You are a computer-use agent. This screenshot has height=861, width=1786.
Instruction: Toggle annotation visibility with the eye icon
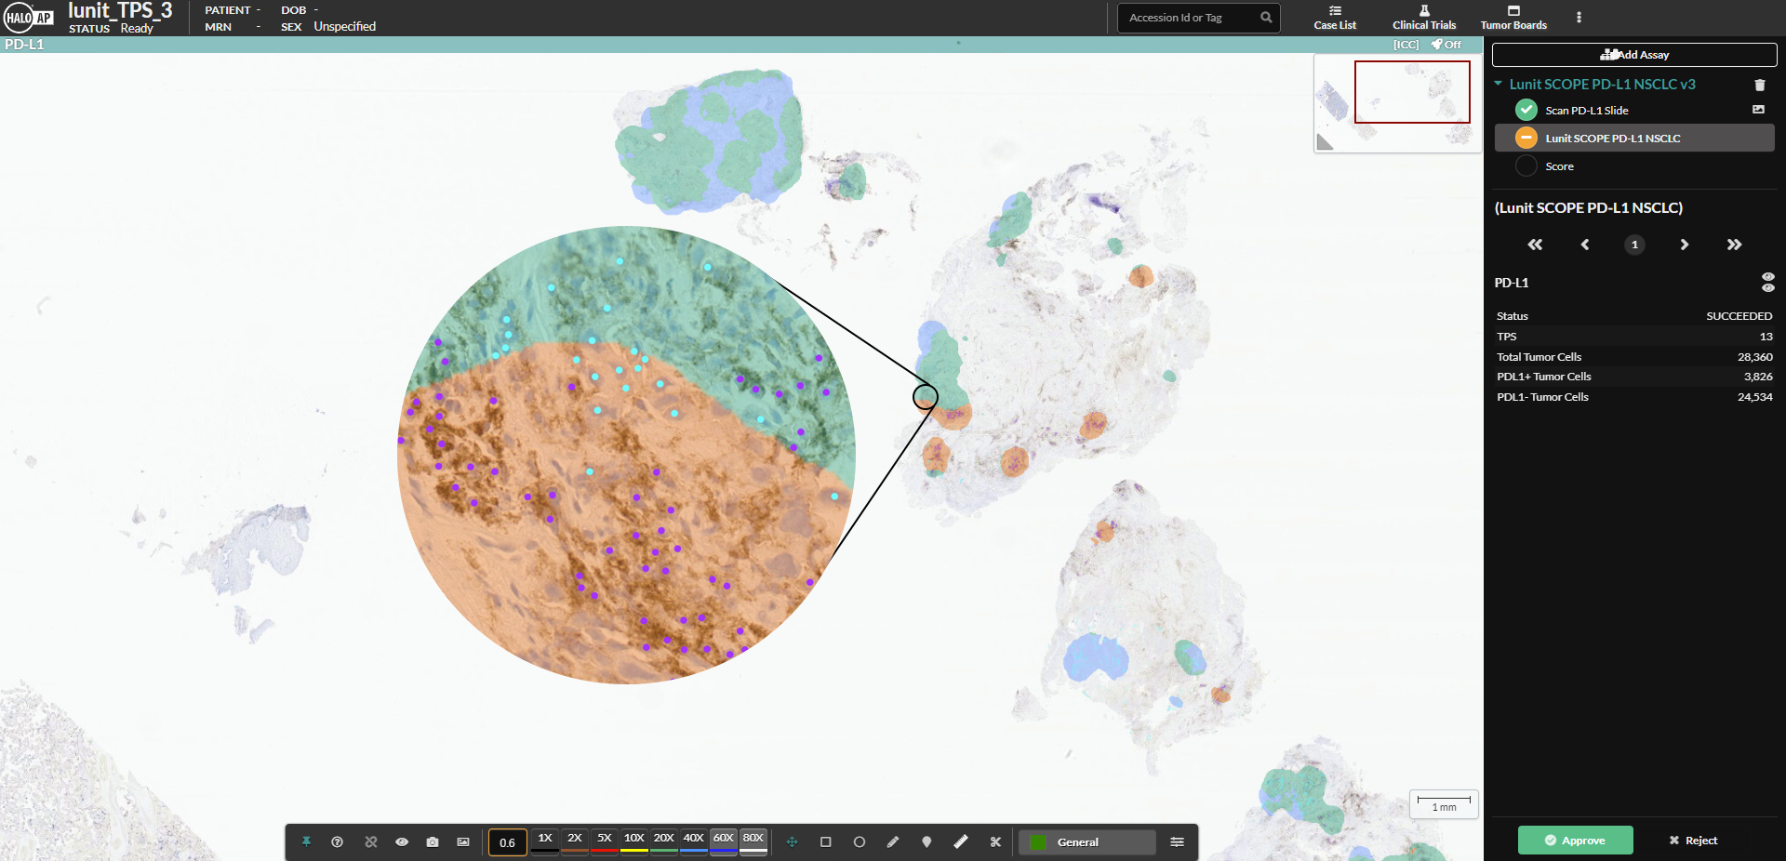pyautogui.click(x=402, y=841)
